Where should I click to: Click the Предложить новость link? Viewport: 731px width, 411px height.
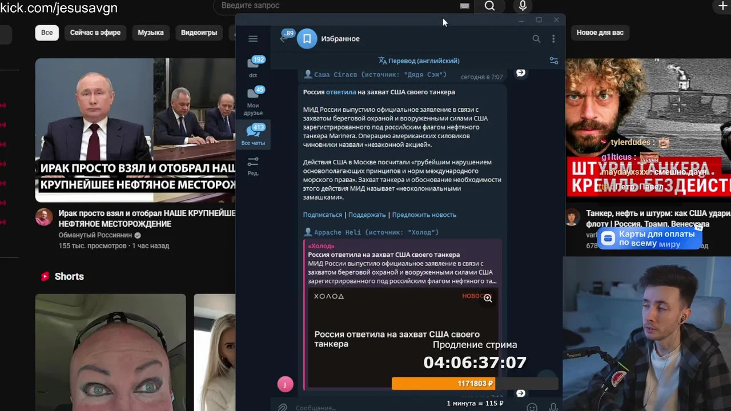point(424,215)
